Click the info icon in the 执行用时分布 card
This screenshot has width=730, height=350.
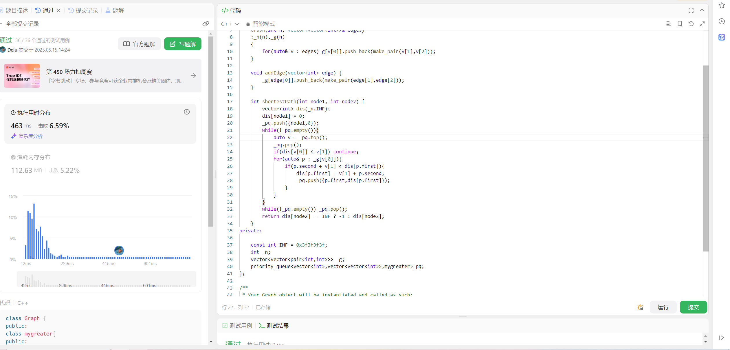187,112
